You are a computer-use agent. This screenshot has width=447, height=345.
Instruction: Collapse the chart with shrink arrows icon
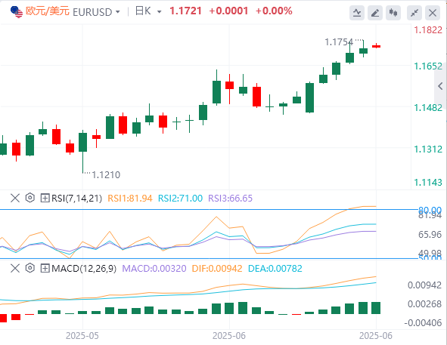tap(414, 13)
